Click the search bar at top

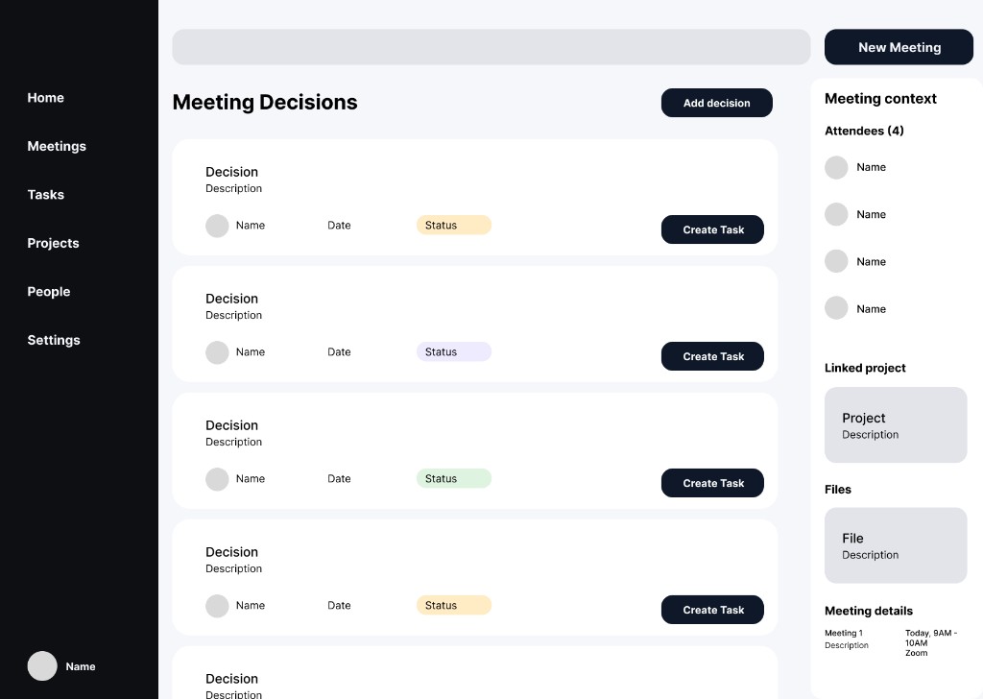pyautogui.click(x=491, y=47)
